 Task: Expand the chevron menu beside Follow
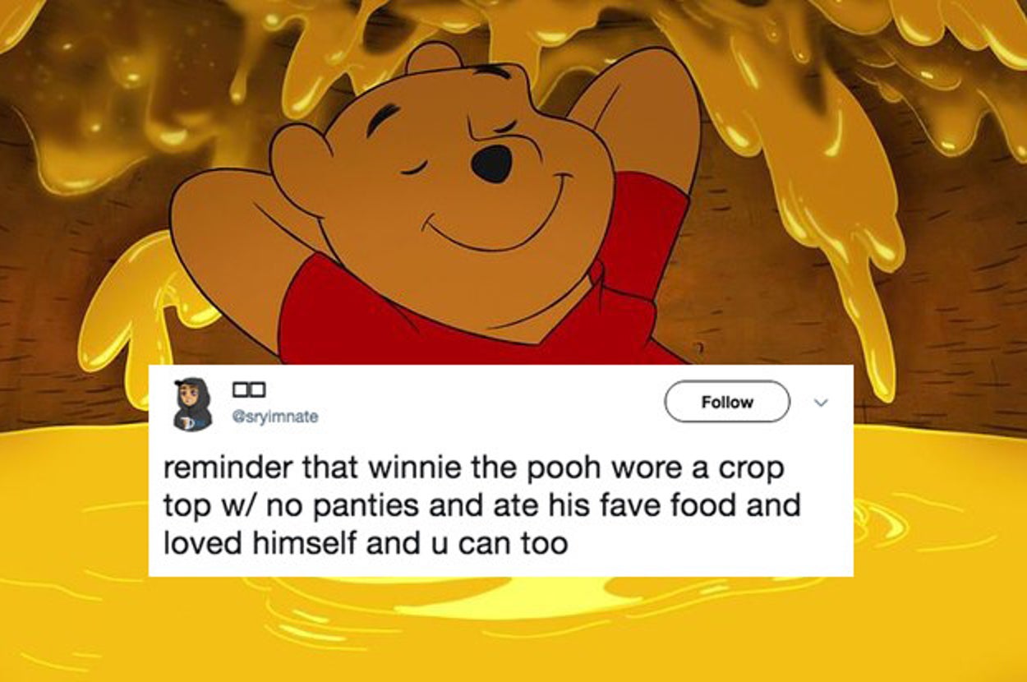click(820, 402)
